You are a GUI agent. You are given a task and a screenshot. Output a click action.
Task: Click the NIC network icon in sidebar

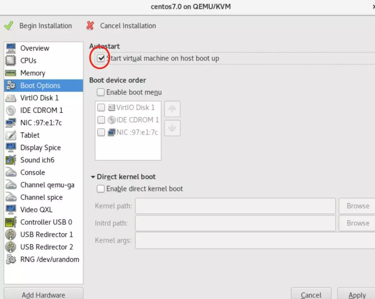coord(11,122)
